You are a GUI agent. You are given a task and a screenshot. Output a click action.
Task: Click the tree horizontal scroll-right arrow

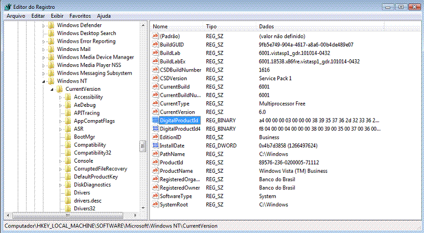[x=136, y=215]
